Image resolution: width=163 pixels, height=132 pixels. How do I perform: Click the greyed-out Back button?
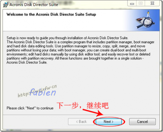pyautogui.click(x=81, y=122)
